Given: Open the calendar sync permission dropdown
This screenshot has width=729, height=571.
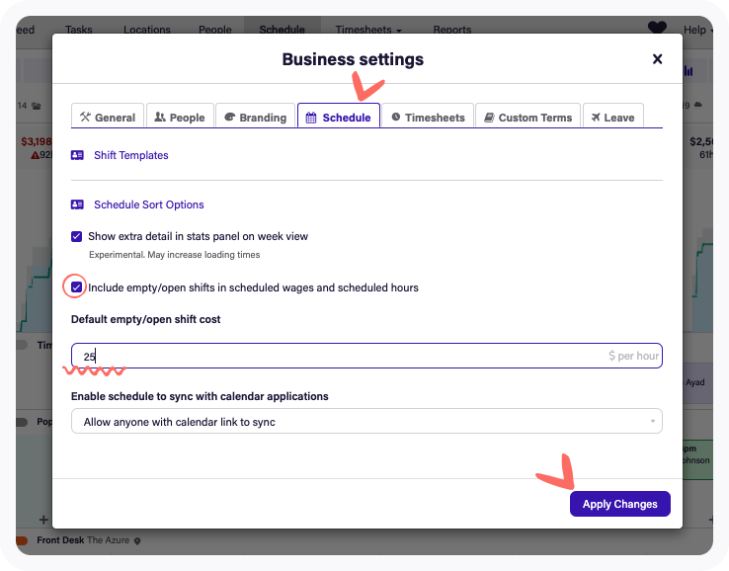Looking at the screenshot, I should click(366, 422).
